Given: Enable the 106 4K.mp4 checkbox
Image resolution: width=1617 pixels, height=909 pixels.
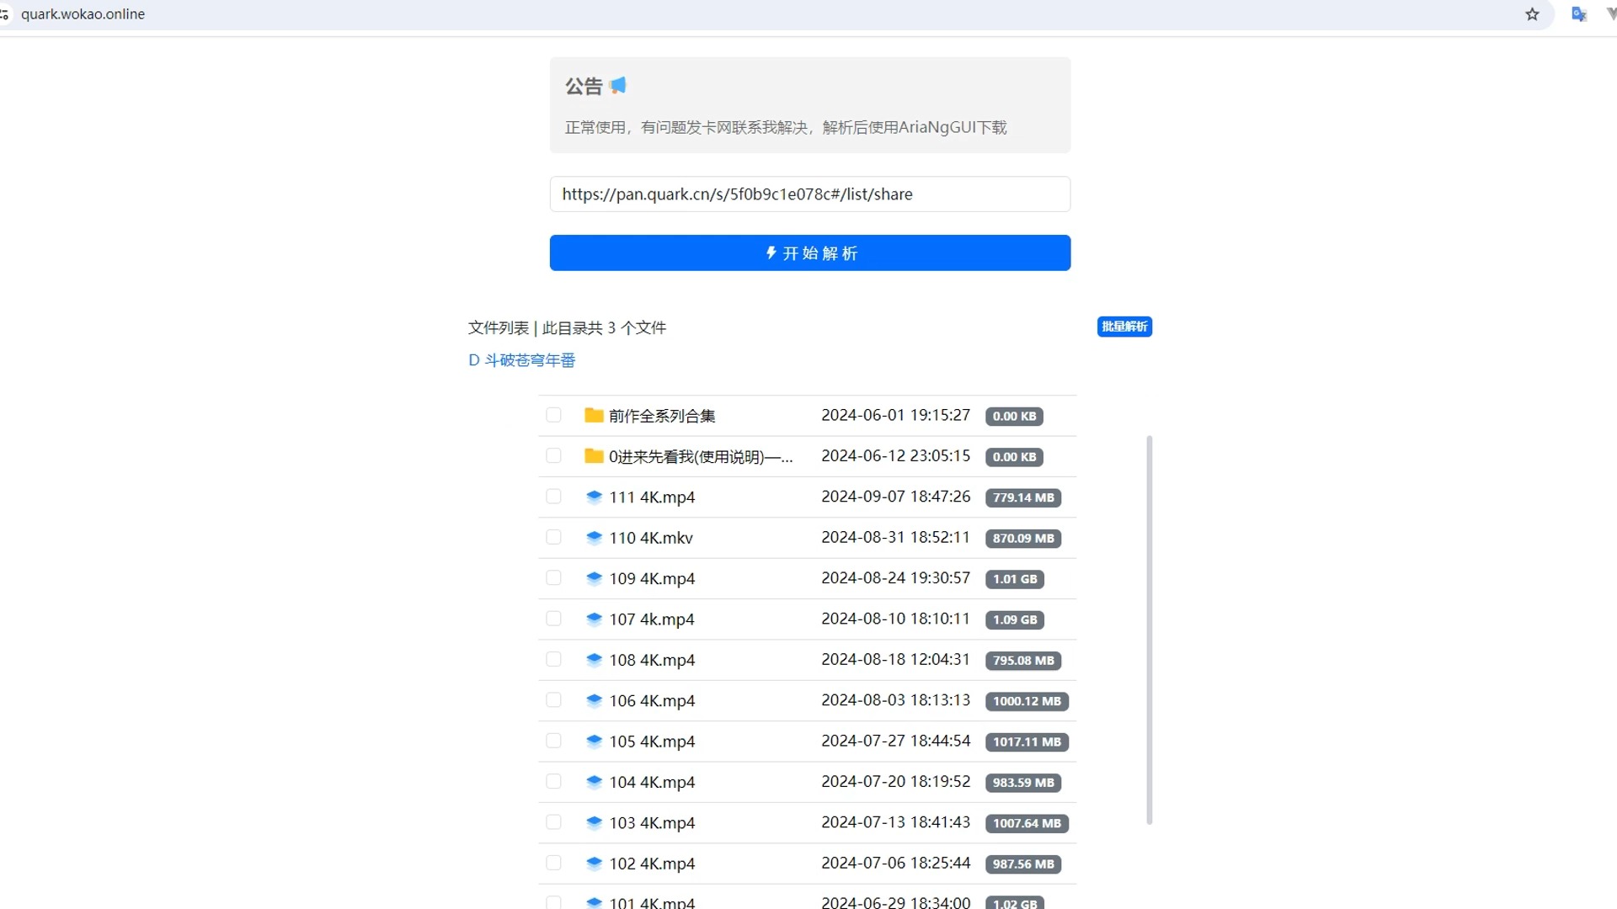Looking at the screenshot, I should 553,700.
